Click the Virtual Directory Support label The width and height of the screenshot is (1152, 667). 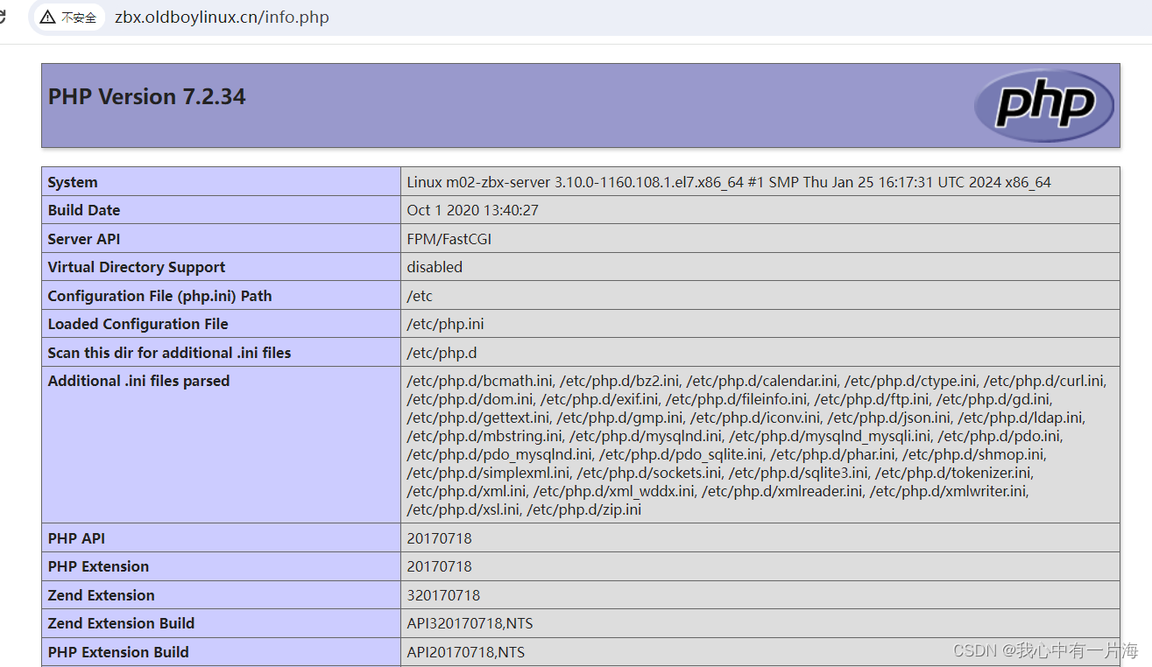[137, 267]
